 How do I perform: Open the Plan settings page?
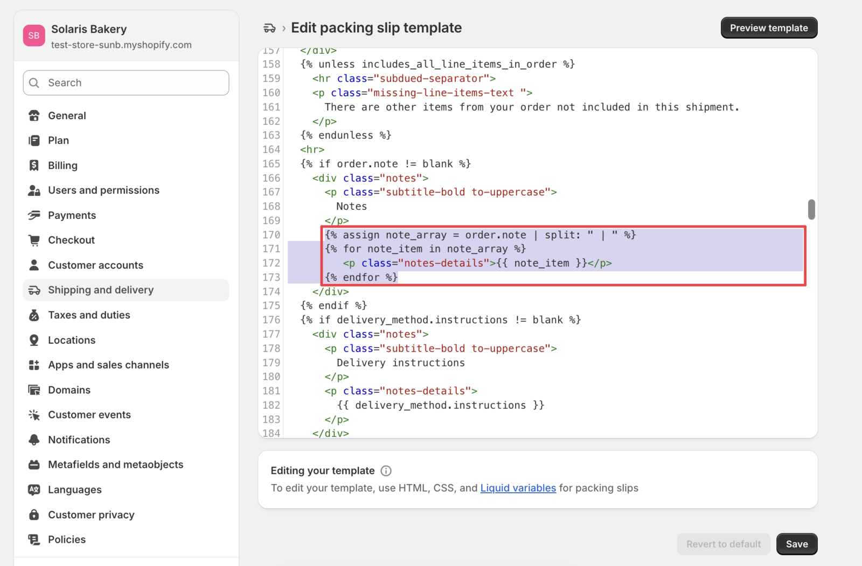tap(126, 140)
